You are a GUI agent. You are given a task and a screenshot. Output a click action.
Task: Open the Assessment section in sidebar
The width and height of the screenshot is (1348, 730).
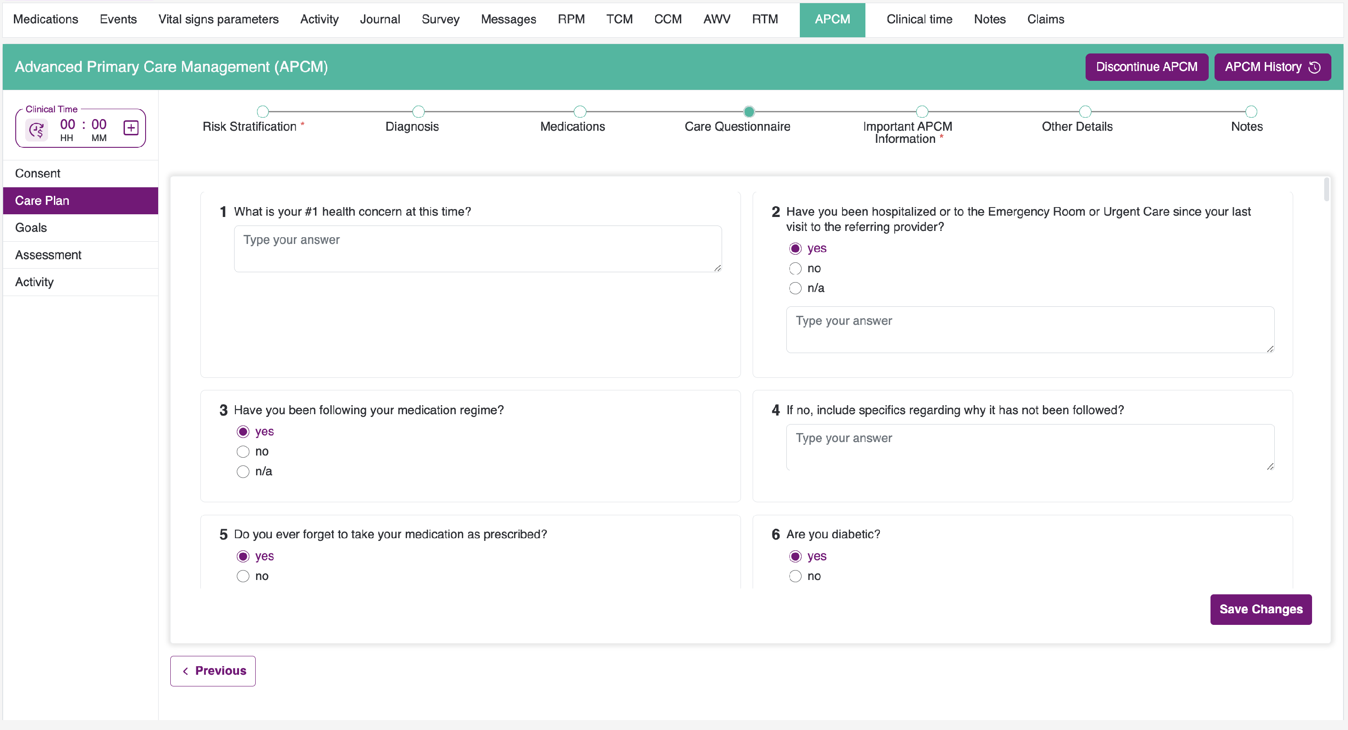pos(48,255)
